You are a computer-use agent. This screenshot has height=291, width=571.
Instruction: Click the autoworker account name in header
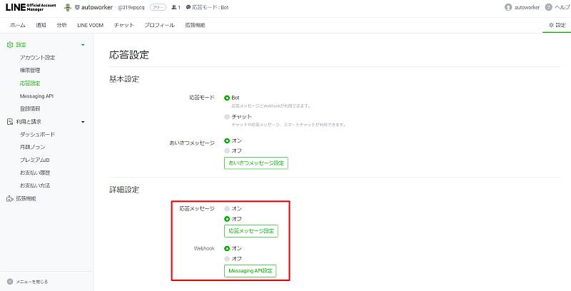pos(97,7)
